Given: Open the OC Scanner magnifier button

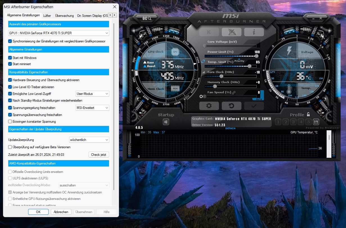Looking at the screenshot, I should 147,18.
